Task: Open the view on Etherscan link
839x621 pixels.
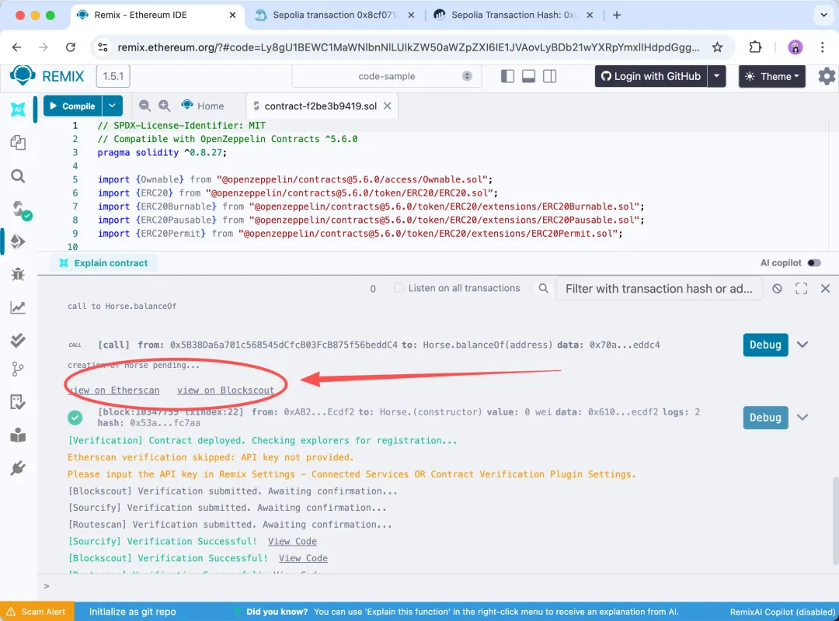Action: 114,390
